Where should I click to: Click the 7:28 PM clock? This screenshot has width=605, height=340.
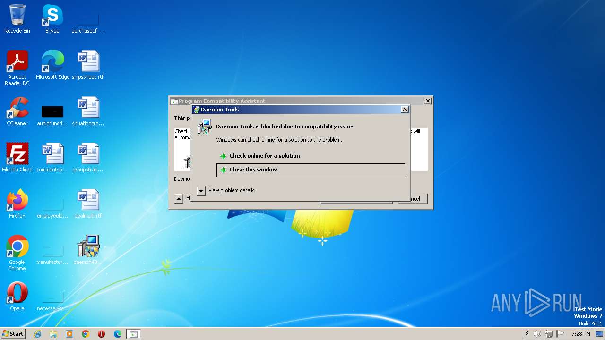coord(580,334)
